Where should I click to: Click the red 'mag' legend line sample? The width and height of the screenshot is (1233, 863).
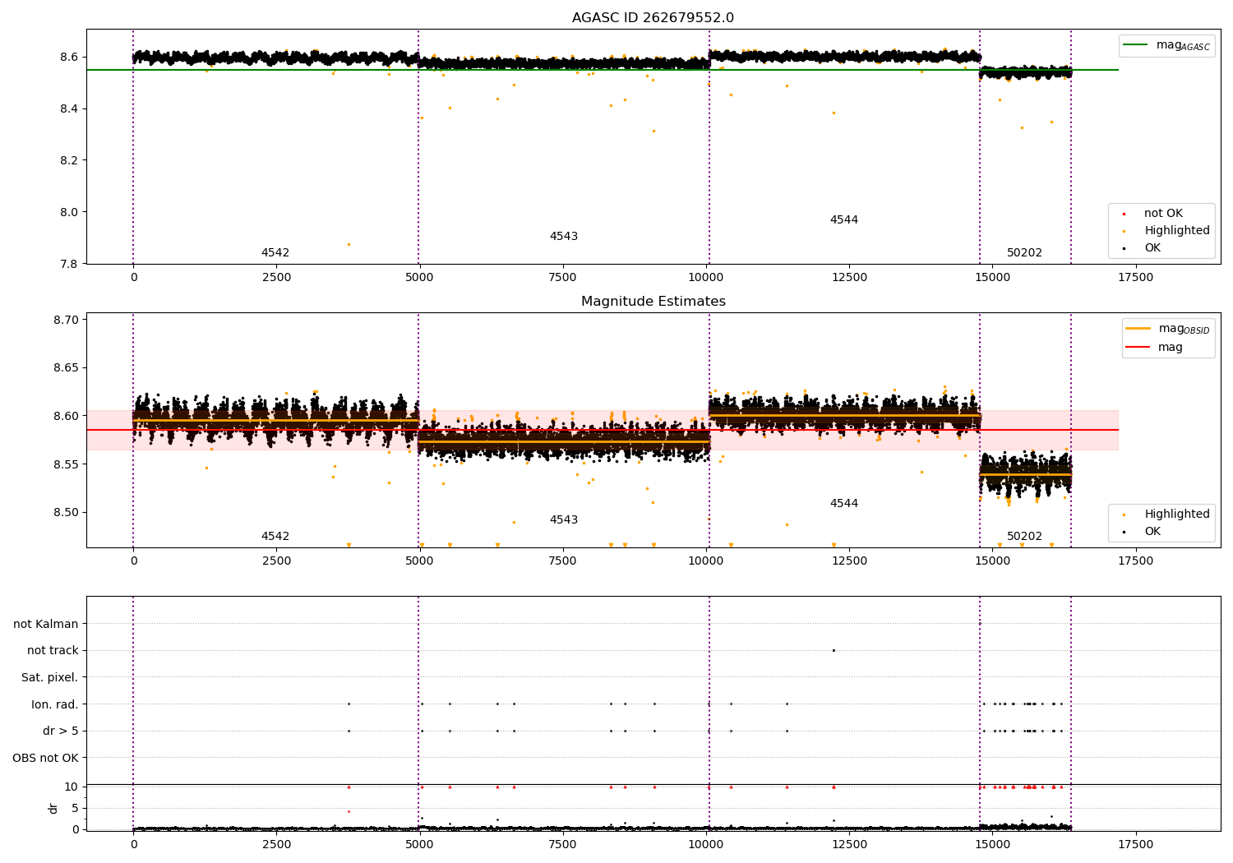1138,347
